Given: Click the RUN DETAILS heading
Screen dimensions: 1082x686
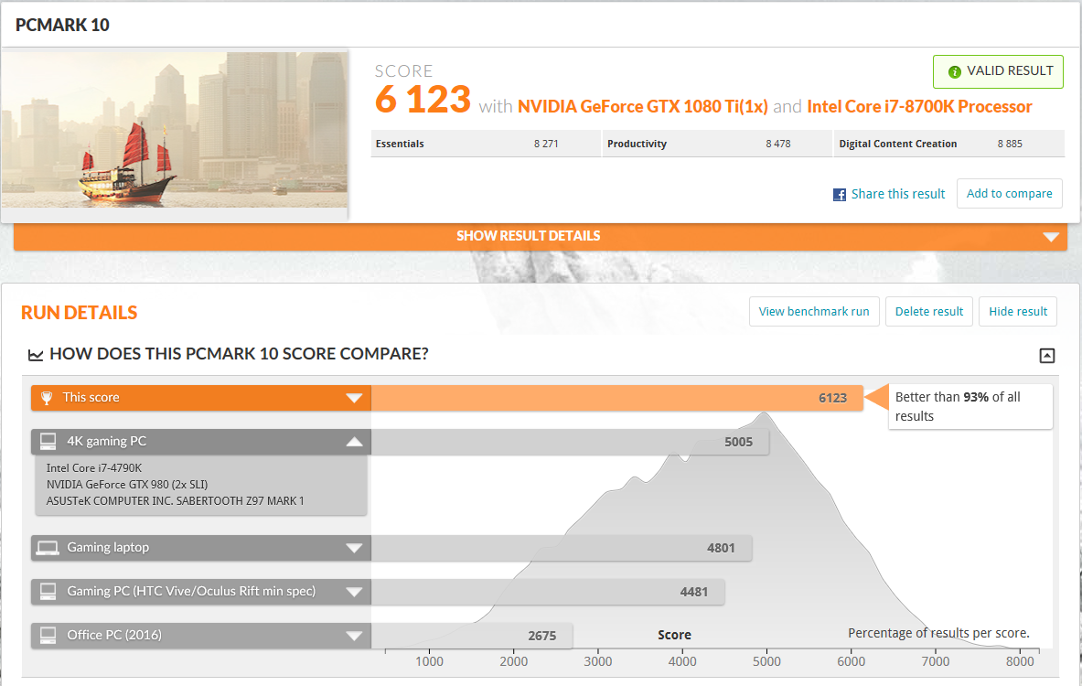Looking at the screenshot, I should pos(79,313).
